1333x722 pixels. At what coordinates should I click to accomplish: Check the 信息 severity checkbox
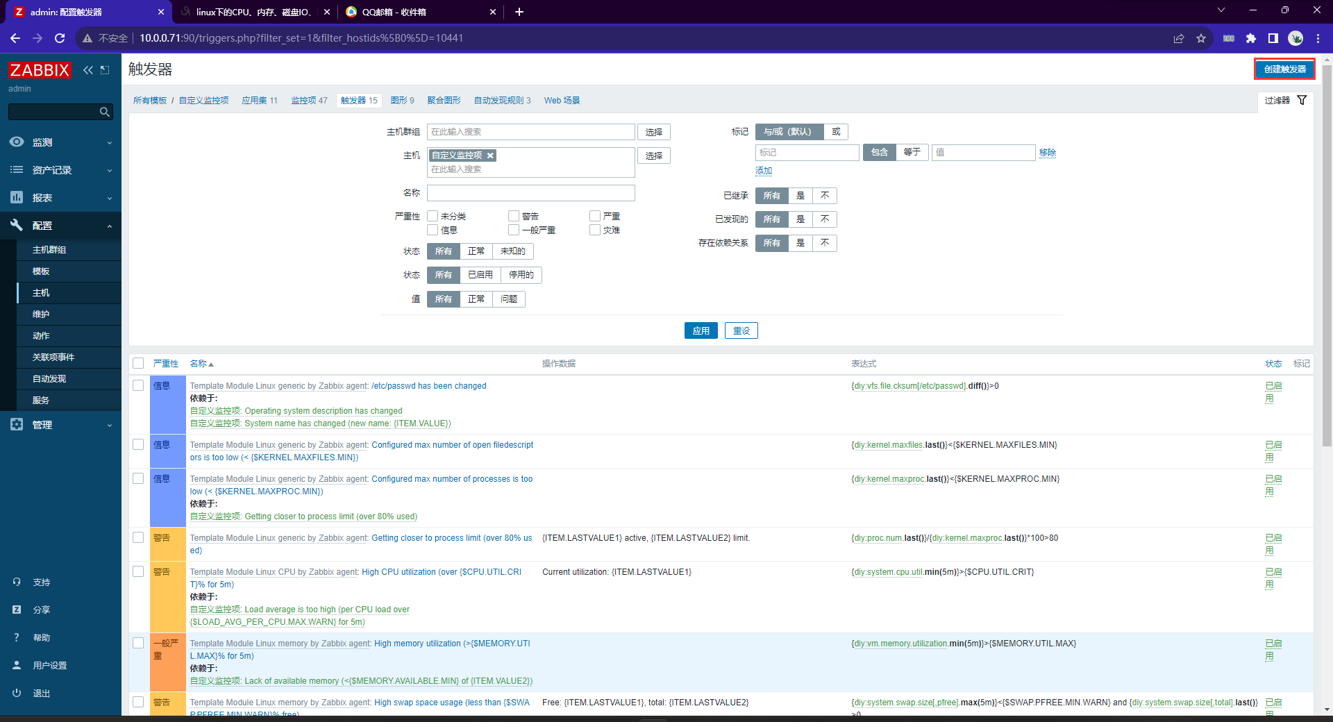(x=433, y=230)
